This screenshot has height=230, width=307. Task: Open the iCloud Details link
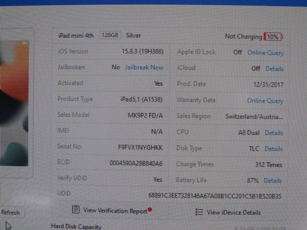tap(274, 69)
